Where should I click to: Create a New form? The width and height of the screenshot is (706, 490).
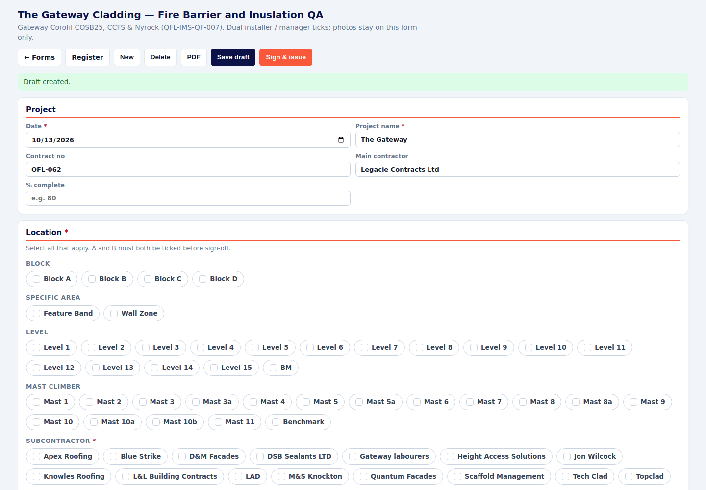coord(127,57)
